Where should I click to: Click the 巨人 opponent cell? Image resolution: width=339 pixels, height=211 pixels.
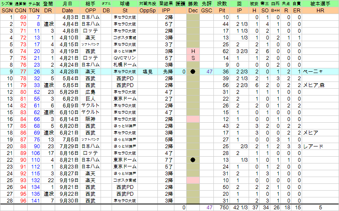(90, 99)
